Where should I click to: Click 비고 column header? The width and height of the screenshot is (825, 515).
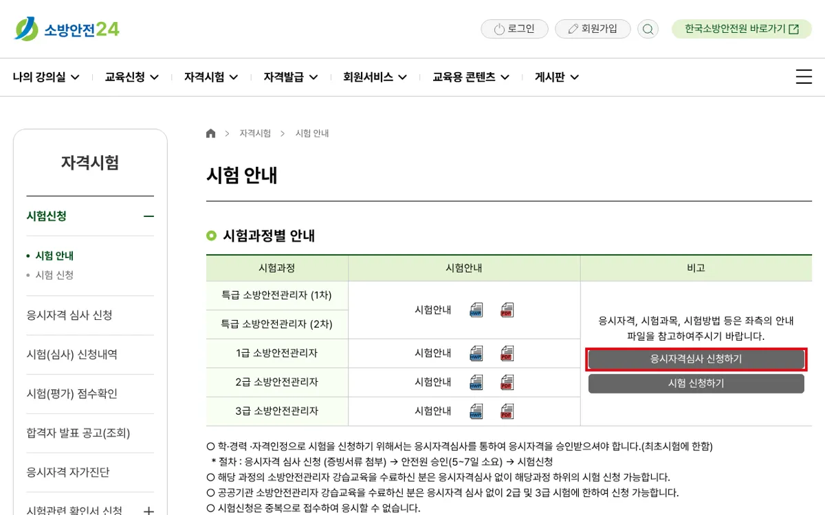click(x=696, y=268)
